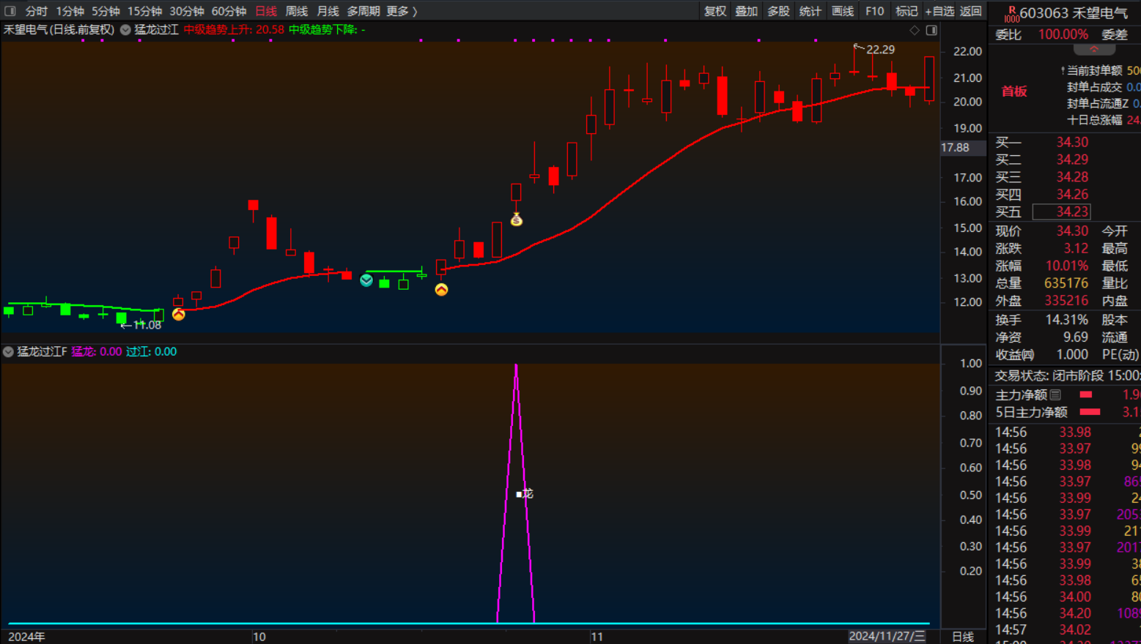Toggle the left sidebar panel icon
Viewport: 1141px width, 644px height.
tap(10, 11)
